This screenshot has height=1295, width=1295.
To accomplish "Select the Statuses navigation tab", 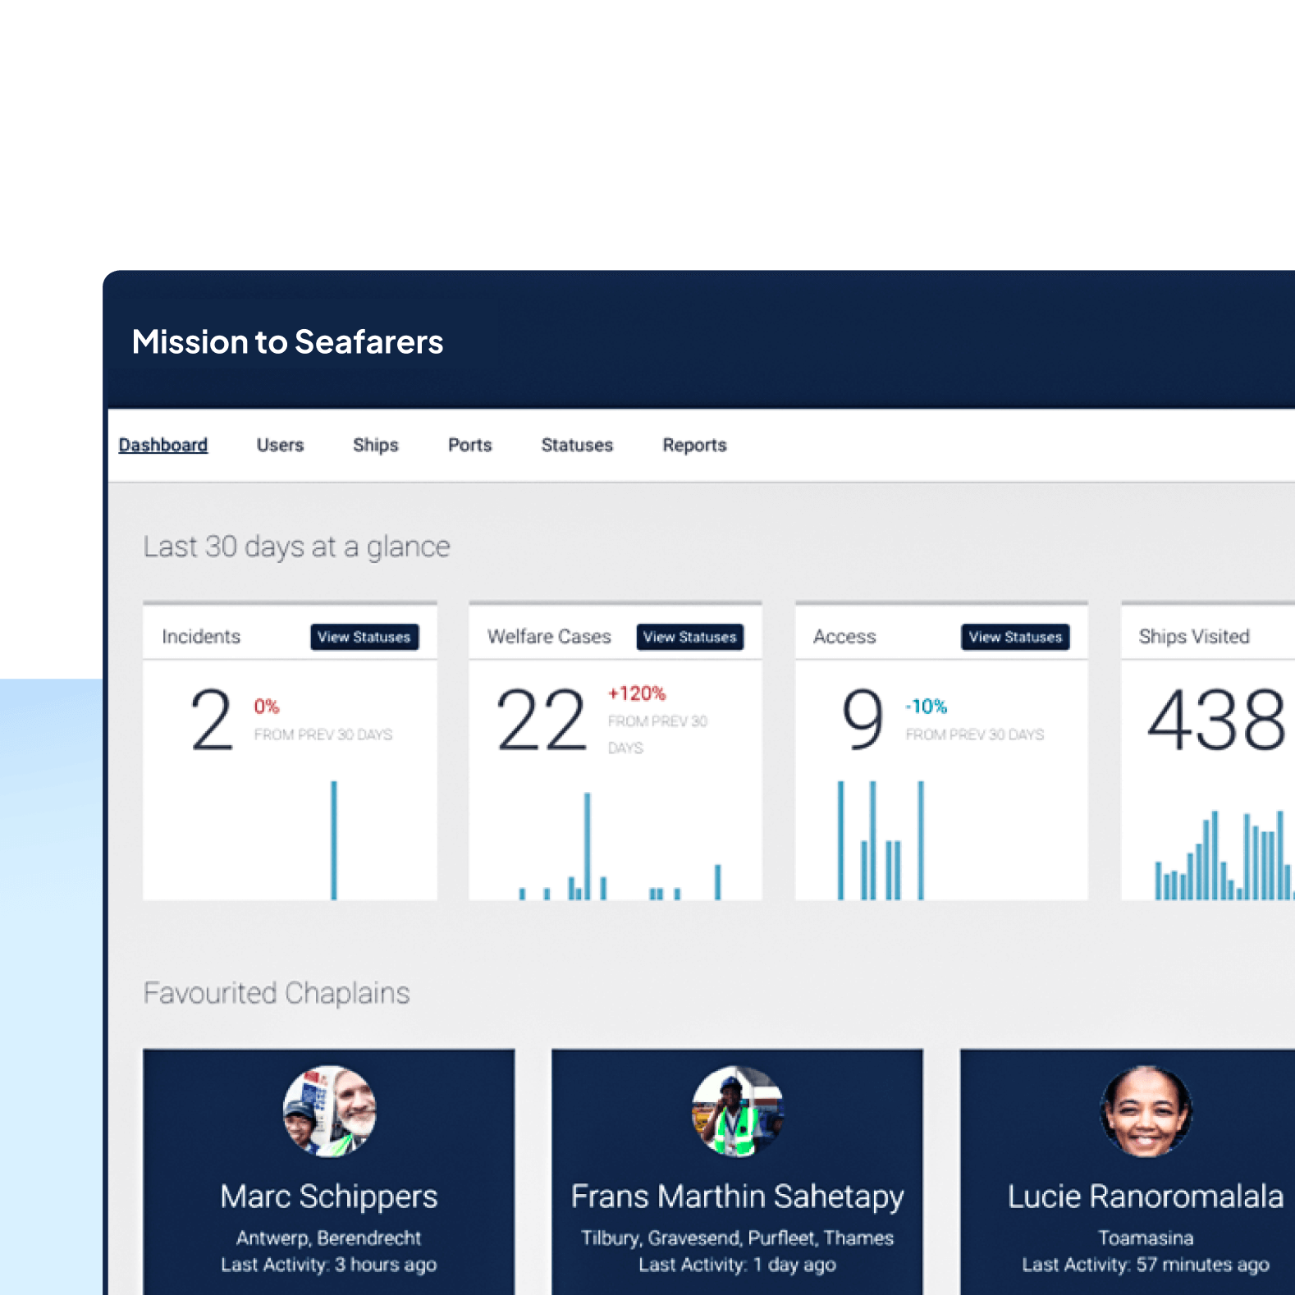I will 577,445.
